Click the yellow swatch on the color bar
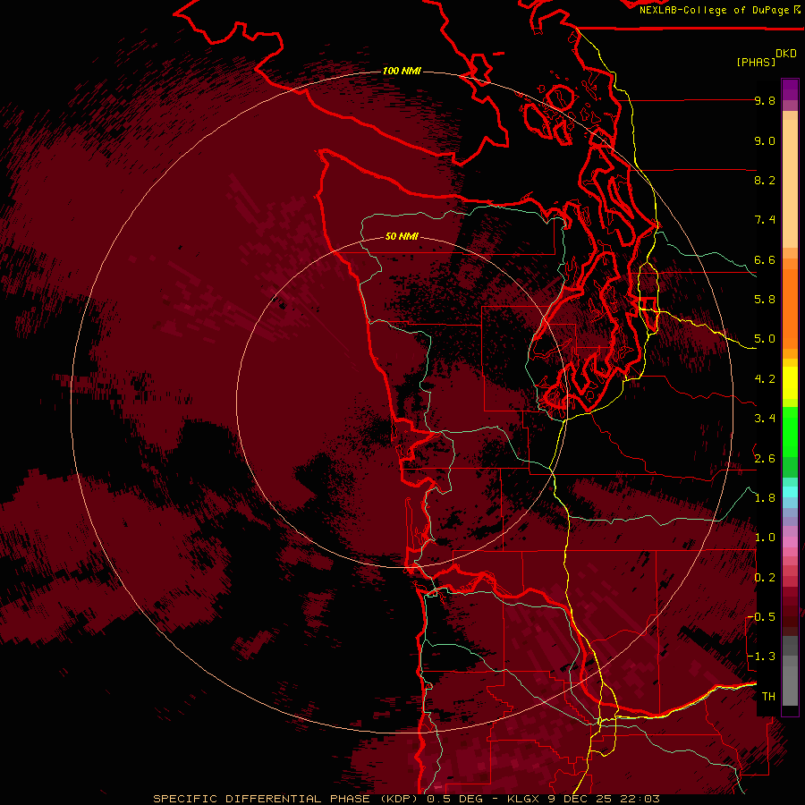The height and width of the screenshot is (805, 805). [790, 383]
